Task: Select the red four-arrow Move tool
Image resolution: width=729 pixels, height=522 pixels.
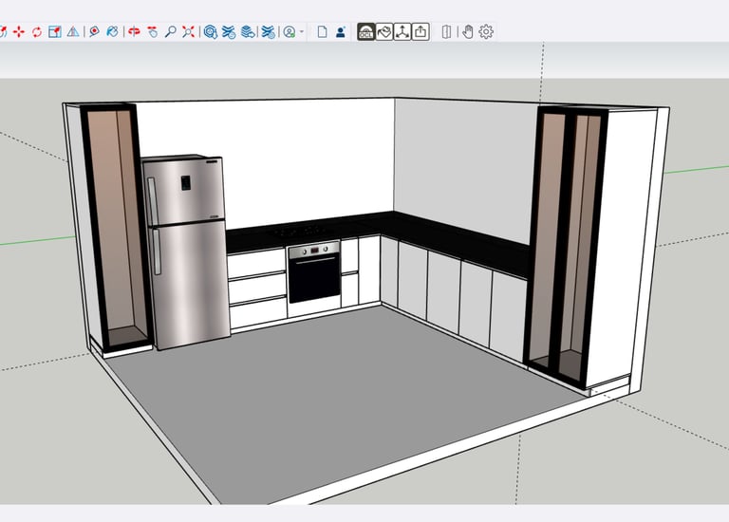Action: 19,31
